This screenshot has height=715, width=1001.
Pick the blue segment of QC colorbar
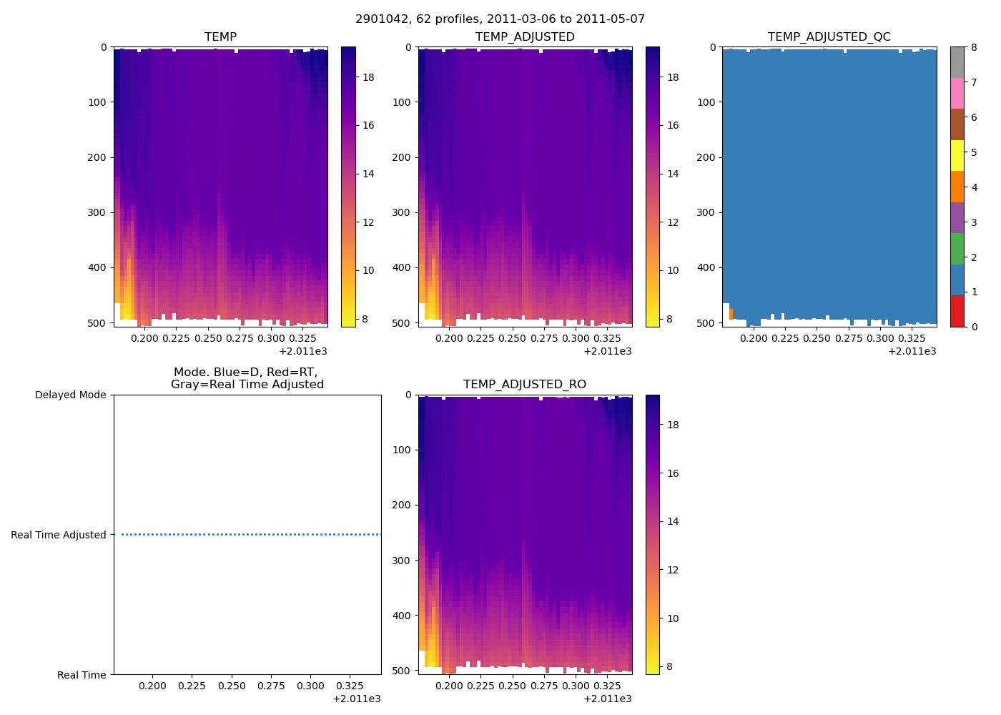(957, 280)
